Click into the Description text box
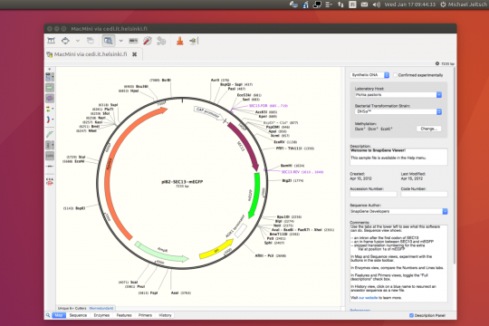Screen dimensions: 489x326 [398, 157]
